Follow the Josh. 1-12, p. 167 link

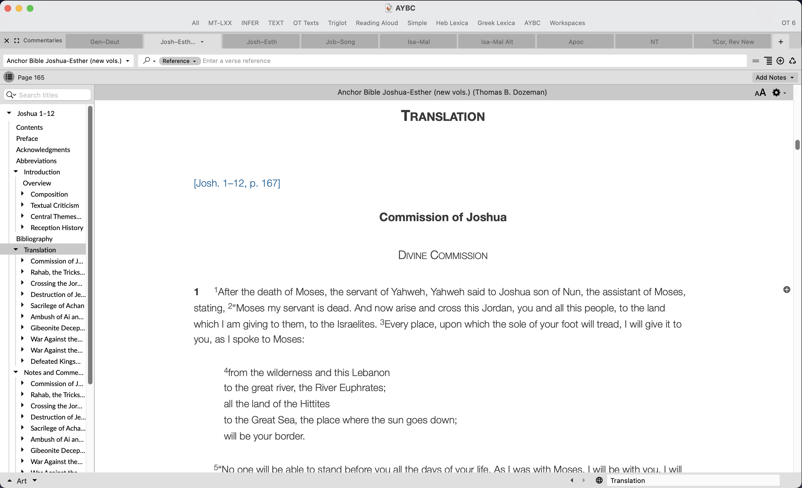pos(237,183)
